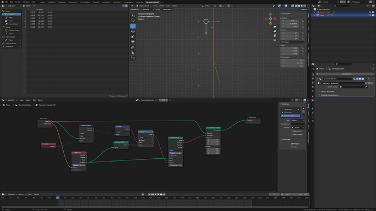Click frame 100 on the timeline ruler
Image resolution: width=376 pixels, height=211 pixels.
coord(135,198)
